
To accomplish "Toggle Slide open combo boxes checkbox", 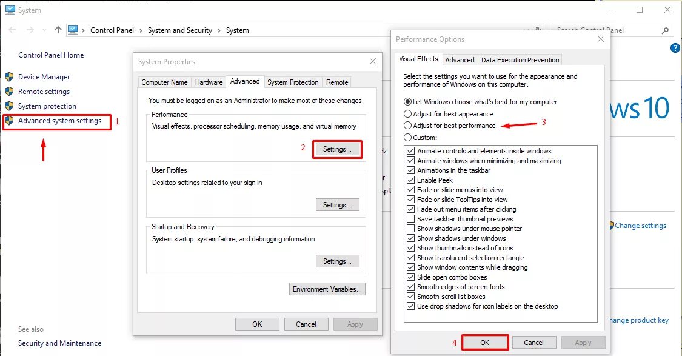I will pos(410,277).
